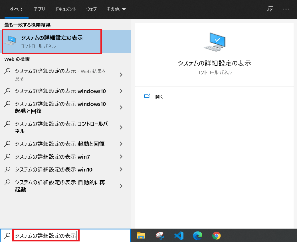Expand arrow for 'Web 結果を見る' suggestion
This screenshot has width=297, height=242.
tap(121, 75)
